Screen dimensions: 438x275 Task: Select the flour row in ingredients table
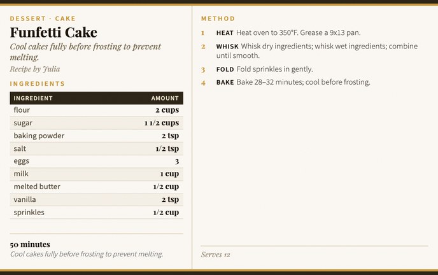[x=97, y=110]
